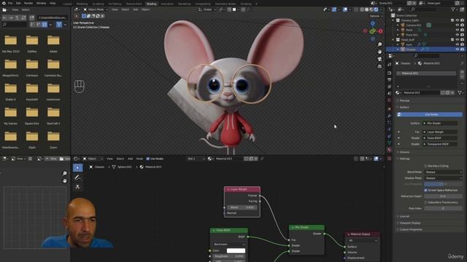Expand the Custom Properties panel

pos(410,229)
